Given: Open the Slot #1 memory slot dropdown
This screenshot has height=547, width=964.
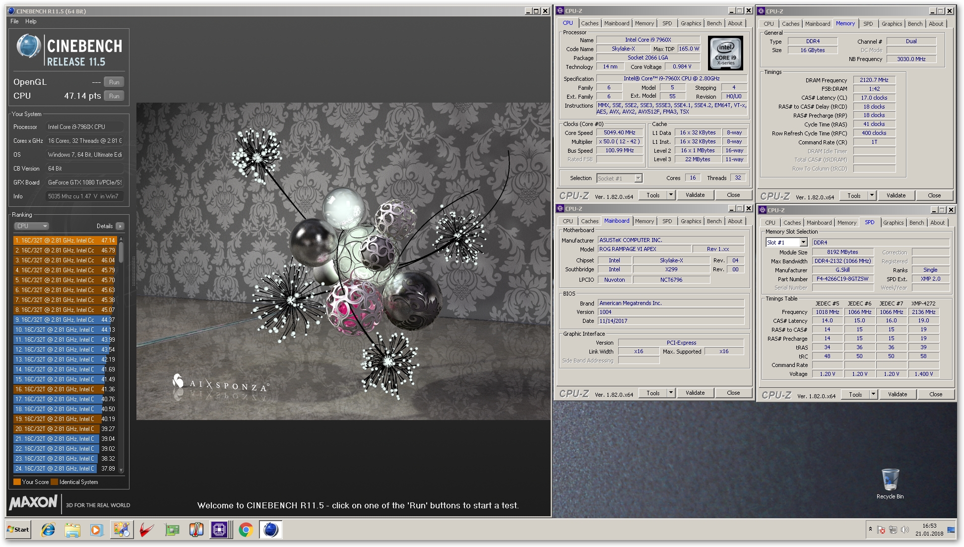Looking at the screenshot, I should tap(803, 243).
